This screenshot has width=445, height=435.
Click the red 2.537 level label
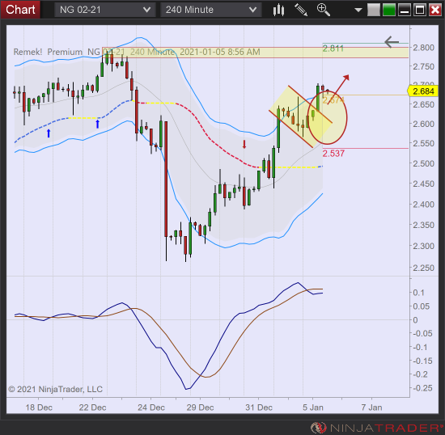[x=333, y=154]
